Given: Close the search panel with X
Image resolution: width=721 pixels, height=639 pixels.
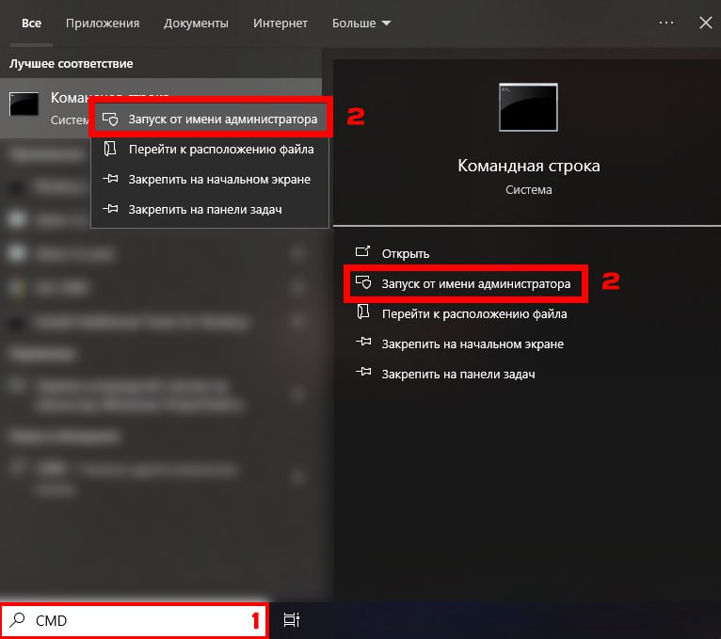Looking at the screenshot, I should point(705,23).
